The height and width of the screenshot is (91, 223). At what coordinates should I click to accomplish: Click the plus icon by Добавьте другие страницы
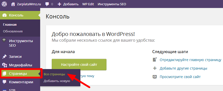[x=155, y=68]
